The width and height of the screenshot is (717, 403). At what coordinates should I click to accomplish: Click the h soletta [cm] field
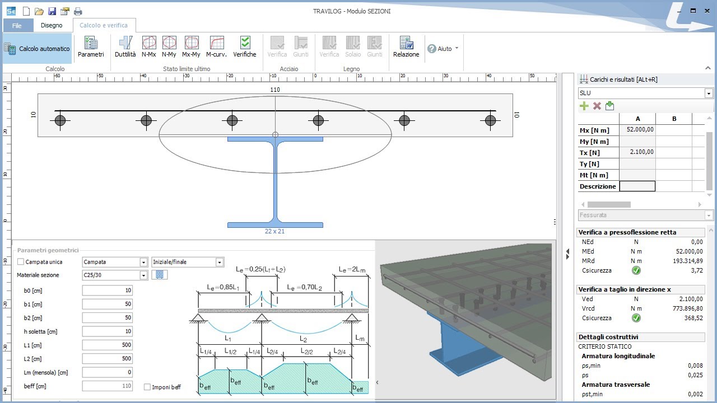tap(107, 331)
